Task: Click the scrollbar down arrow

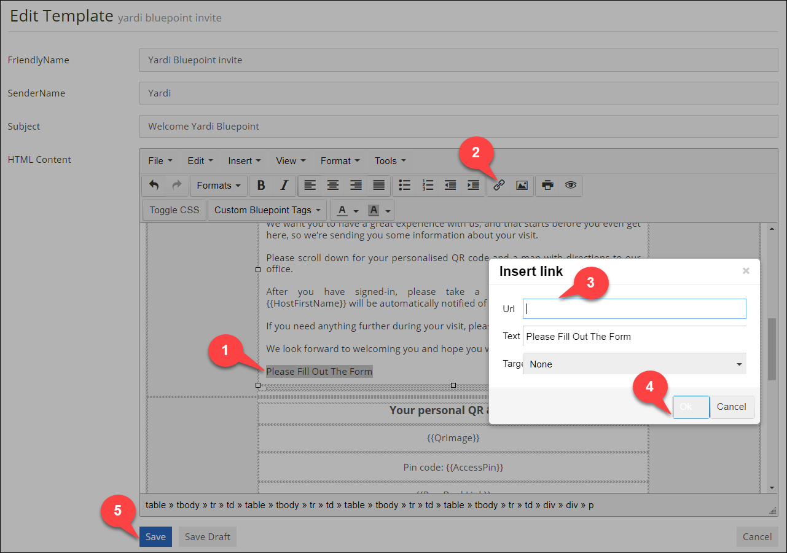Action: (x=772, y=488)
